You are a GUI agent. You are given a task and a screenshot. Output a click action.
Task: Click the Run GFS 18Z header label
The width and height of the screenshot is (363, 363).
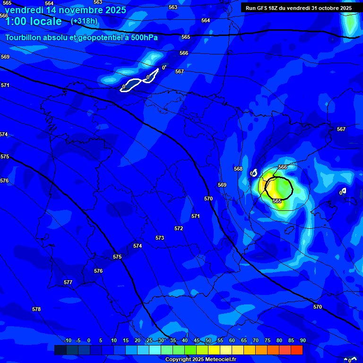(x=298, y=8)
